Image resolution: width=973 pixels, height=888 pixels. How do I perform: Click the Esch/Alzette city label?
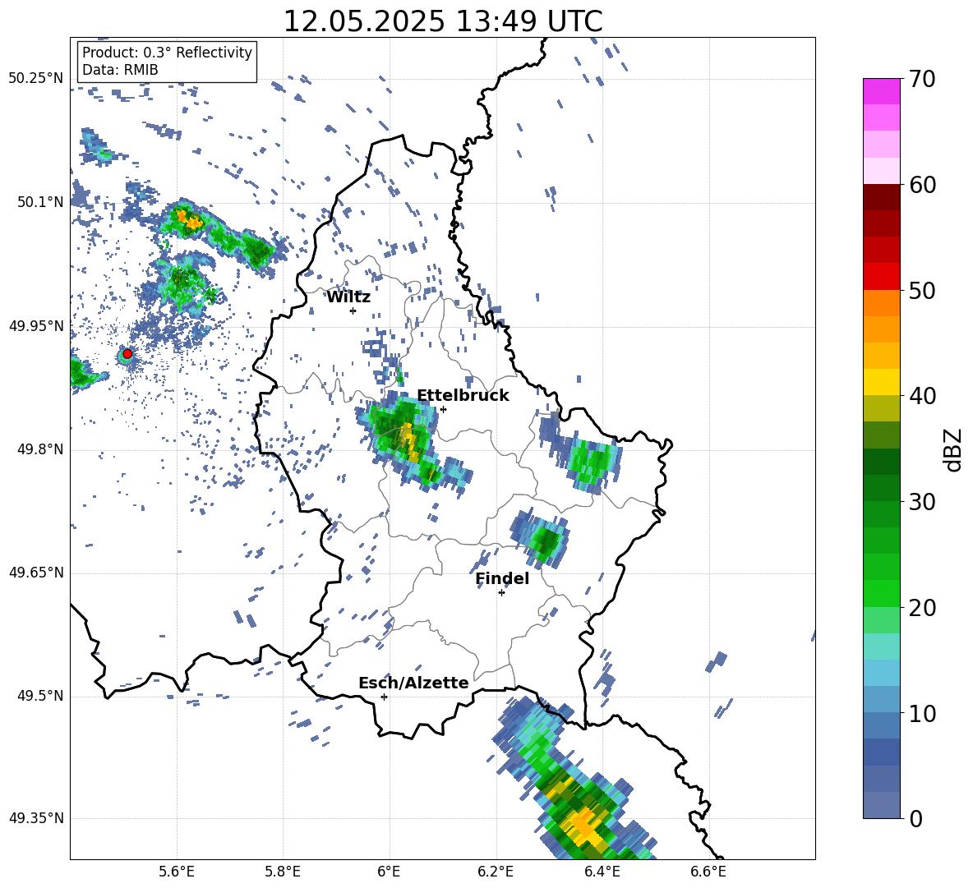(413, 683)
